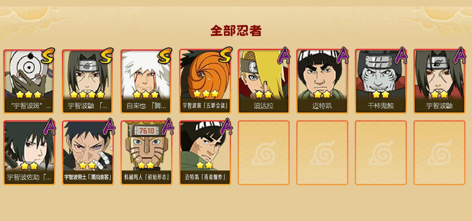Click the last empty ninja slot
This screenshot has height=221, width=472.
(x=439, y=153)
